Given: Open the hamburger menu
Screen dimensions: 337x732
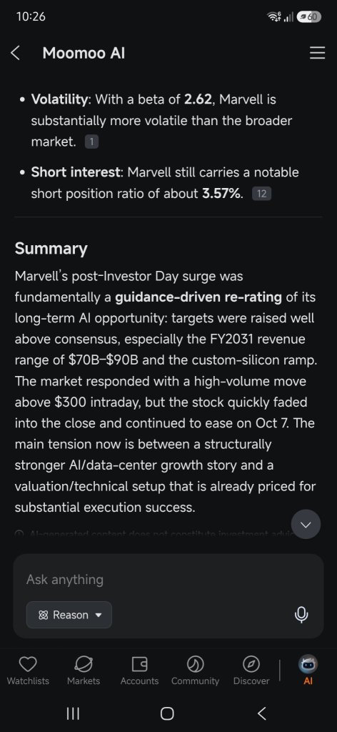Looking at the screenshot, I should pos(318,53).
